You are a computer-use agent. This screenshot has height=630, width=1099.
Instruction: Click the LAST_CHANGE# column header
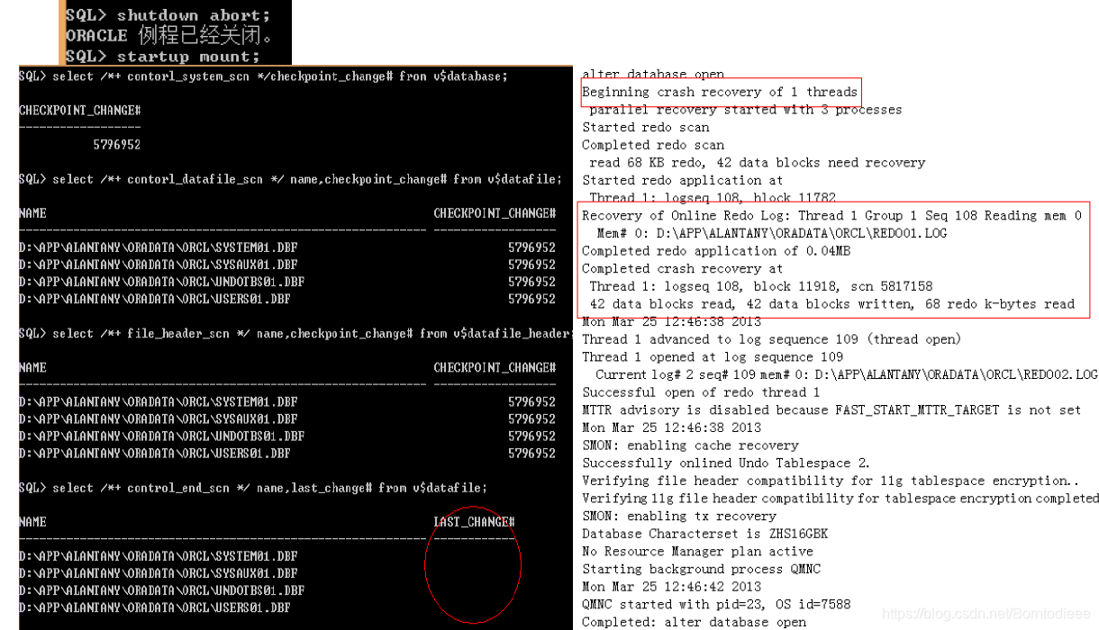click(474, 522)
